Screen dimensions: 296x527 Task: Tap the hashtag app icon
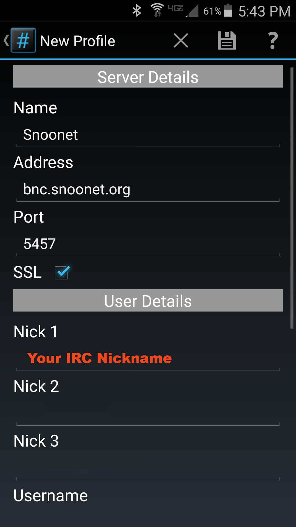pyautogui.click(x=23, y=40)
